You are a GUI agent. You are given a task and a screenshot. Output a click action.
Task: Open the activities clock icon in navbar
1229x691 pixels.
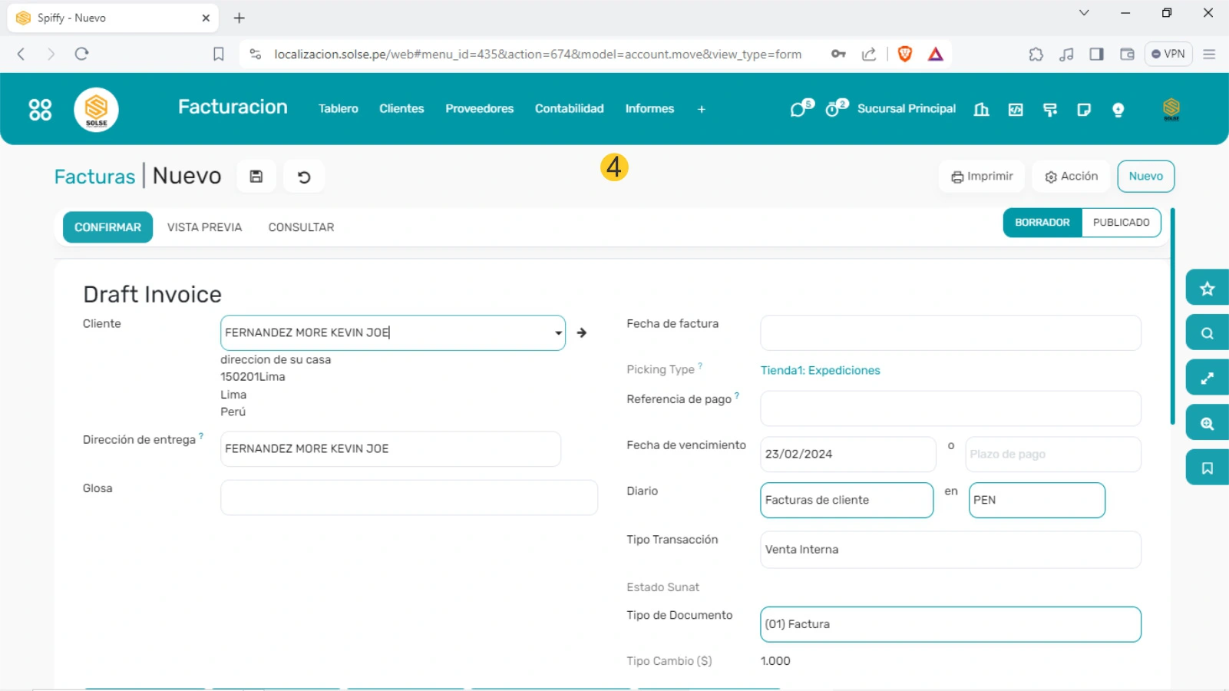pos(833,110)
